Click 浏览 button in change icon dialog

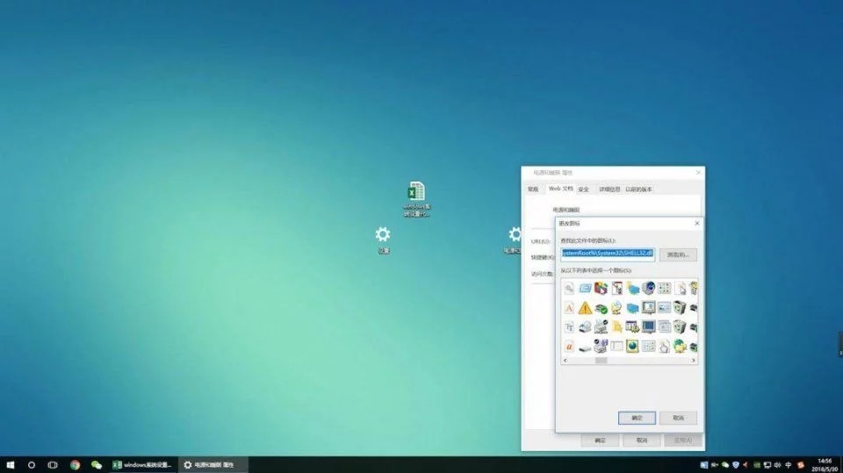point(678,254)
